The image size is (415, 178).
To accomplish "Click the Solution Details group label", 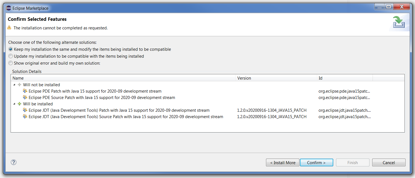I will click(27, 71).
